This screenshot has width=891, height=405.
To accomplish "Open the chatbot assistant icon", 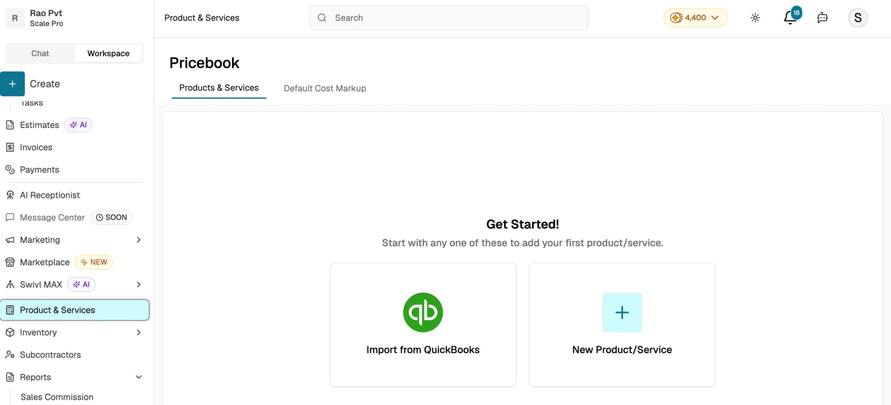I will coord(822,18).
